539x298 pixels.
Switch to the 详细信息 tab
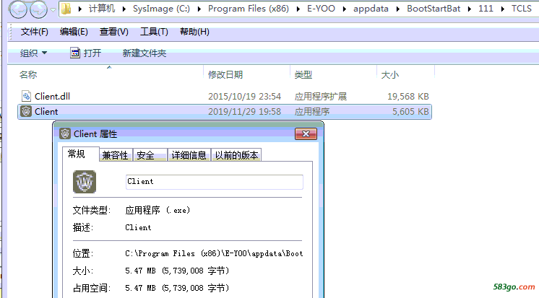coord(189,155)
